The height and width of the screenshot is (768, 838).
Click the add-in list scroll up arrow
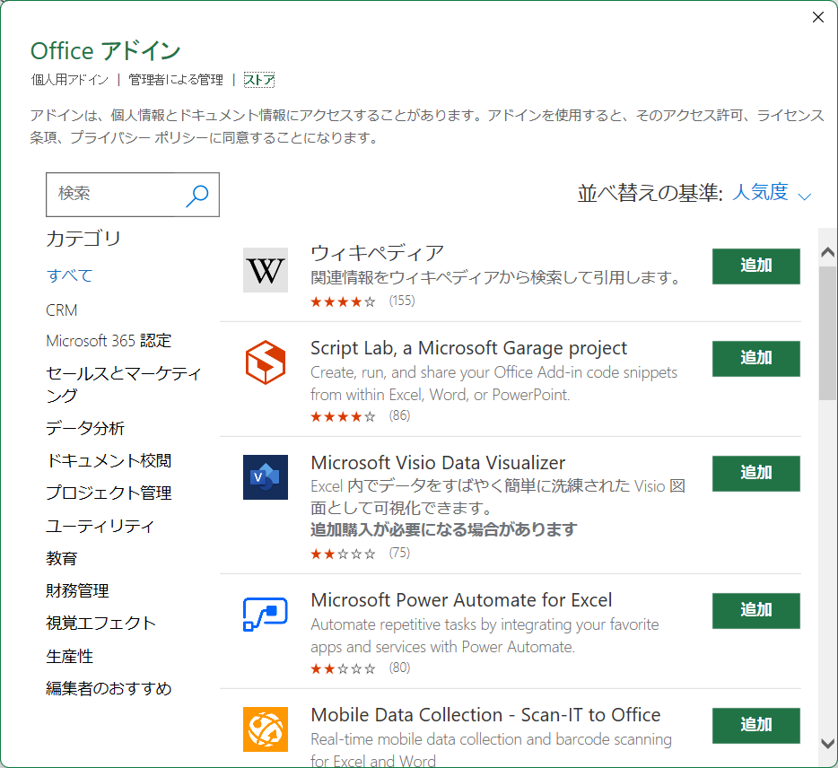tap(827, 252)
